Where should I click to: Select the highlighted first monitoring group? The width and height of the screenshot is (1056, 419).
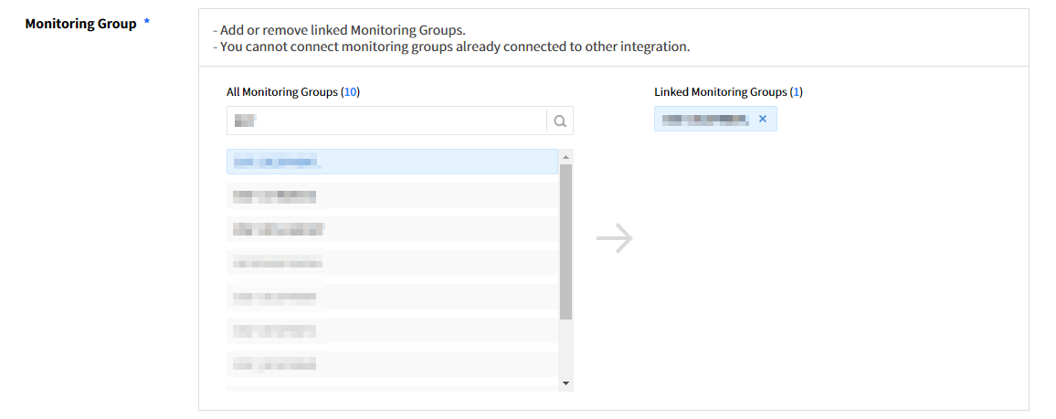pyautogui.click(x=392, y=162)
